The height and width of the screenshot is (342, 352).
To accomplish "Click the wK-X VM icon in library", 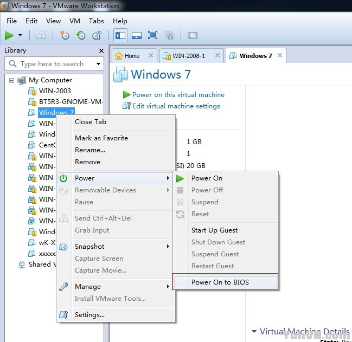I will (x=32, y=243).
